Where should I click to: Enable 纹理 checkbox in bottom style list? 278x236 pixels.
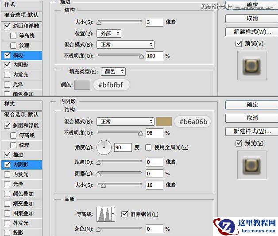coord(13,145)
